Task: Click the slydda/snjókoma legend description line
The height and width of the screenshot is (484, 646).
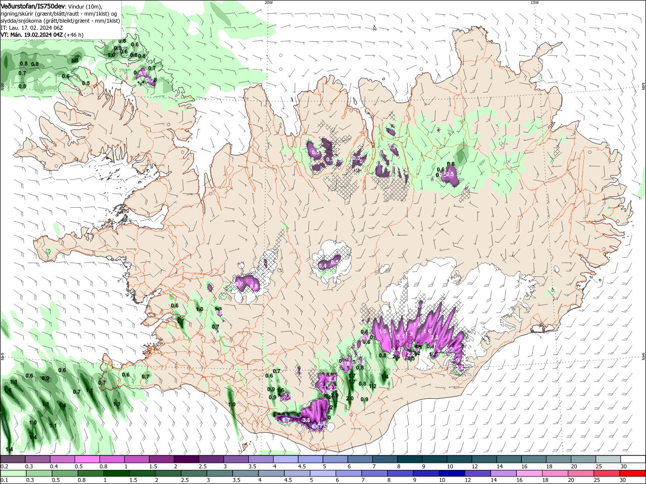Action: 60,21
